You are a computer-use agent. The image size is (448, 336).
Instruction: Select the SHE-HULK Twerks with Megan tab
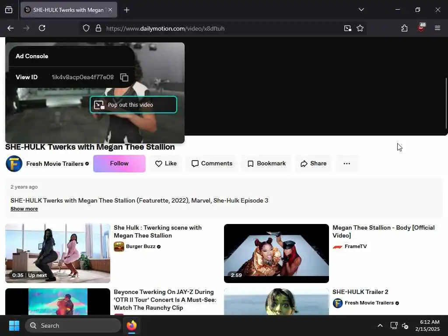(x=69, y=10)
